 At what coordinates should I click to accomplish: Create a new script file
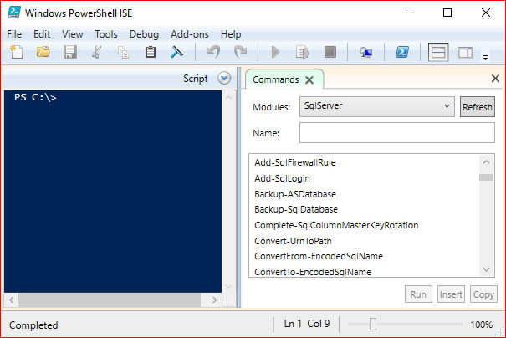17,52
